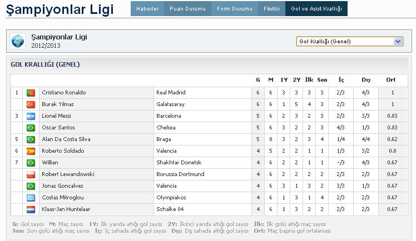Click the Borussia Dortmund team name
This screenshot has height=241, width=416.
click(180, 174)
